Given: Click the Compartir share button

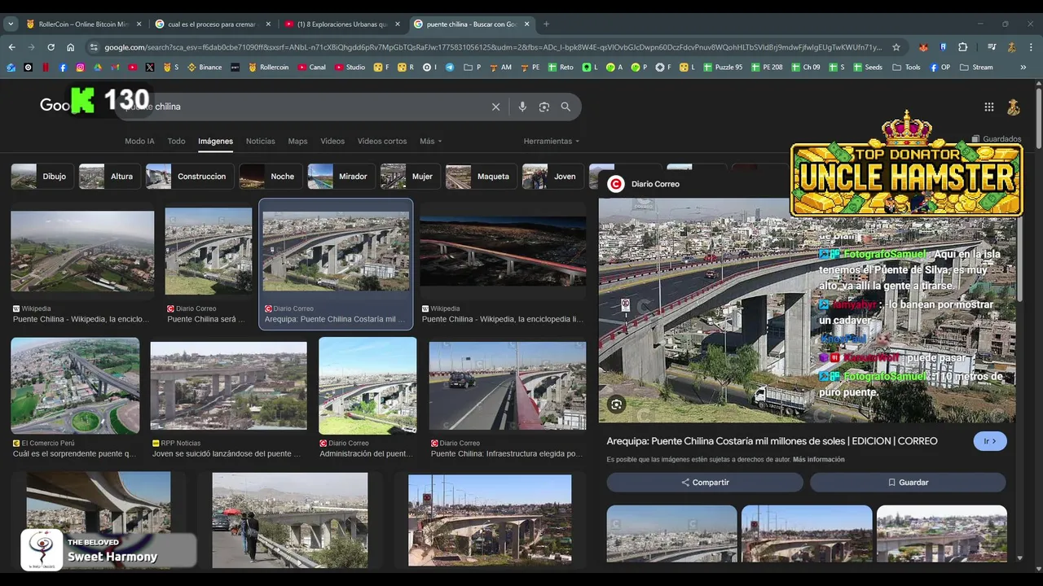Looking at the screenshot, I should tap(705, 483).
